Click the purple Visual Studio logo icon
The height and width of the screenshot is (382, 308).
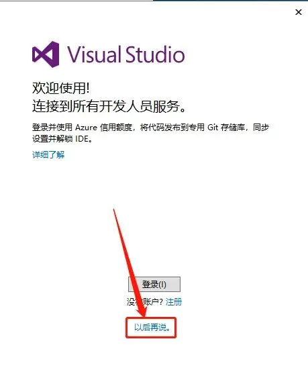pyautogui.click(x=46, y=54)
